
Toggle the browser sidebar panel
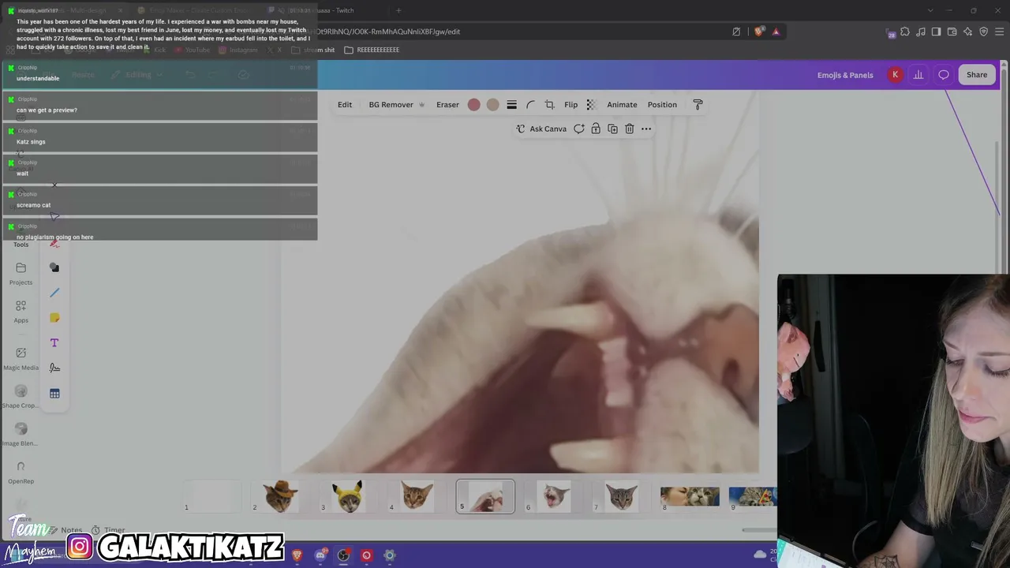(936, 32)
